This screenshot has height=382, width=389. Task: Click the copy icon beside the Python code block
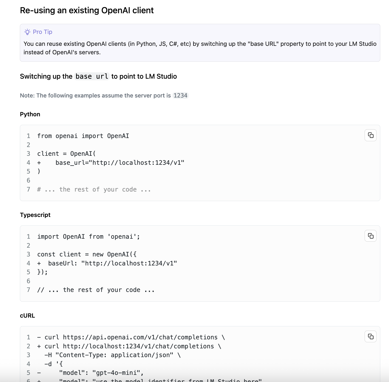click(370, 135)
